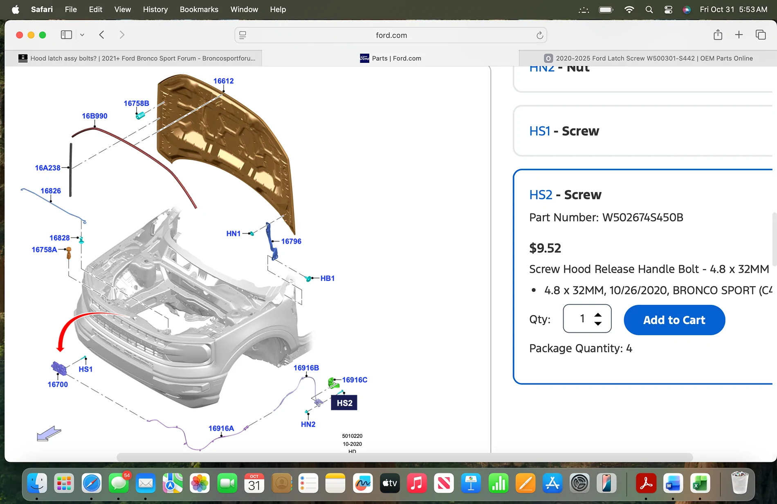Open the History menu
Image resolution: width=777 pixels, height=504 pixels.
[x=155, y=9]
